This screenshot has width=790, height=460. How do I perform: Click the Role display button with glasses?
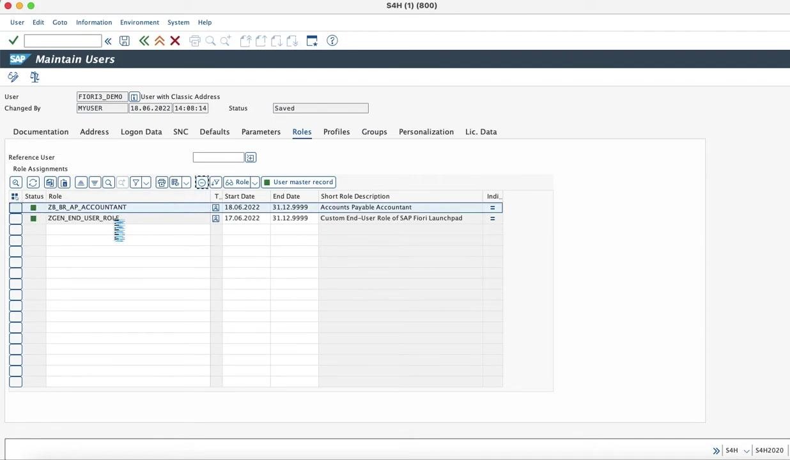[x=236, y=182]
